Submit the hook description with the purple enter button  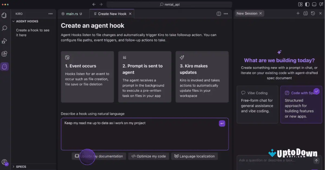tap(222, 123)
